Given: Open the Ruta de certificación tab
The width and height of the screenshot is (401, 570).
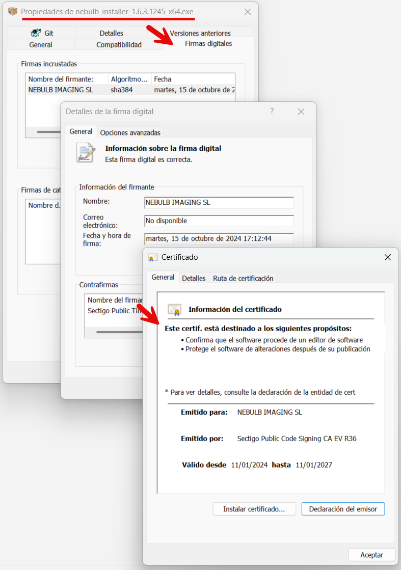Looking at the screenshot, I should [x=243, y=278].
